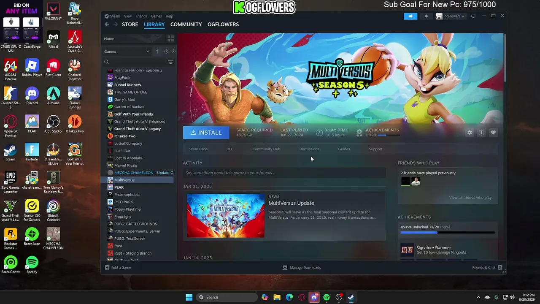This screenshot has width=540, height=304.
Task: Click the achievements progress bar in header
Action: [388, 135]
